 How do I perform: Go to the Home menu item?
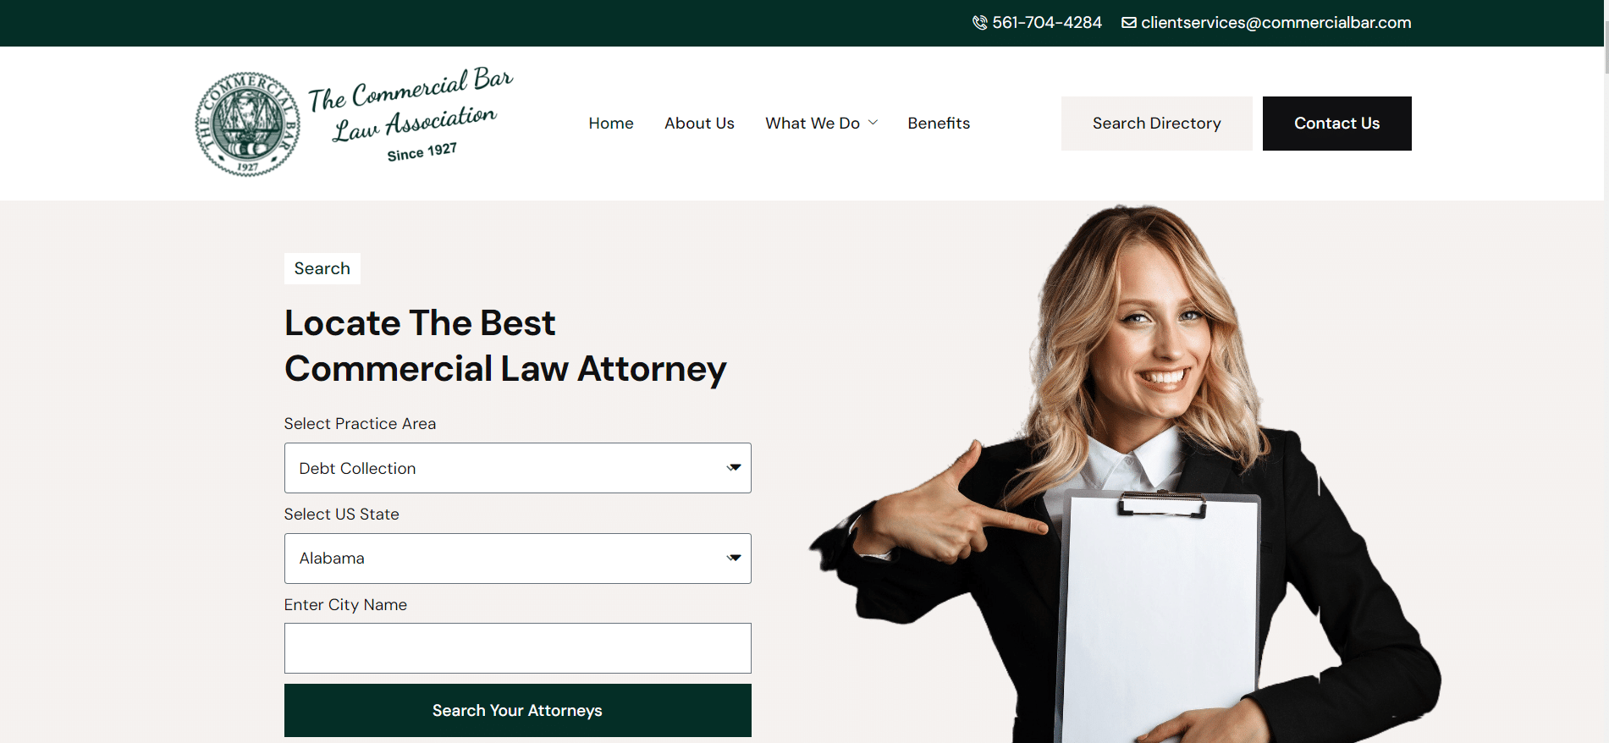click(x=611, y=124)
